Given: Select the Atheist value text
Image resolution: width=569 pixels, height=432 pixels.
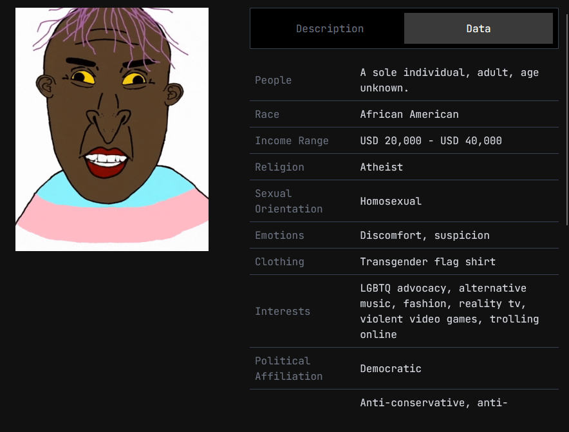Looking at the screenshot, I should click(382, 167).
